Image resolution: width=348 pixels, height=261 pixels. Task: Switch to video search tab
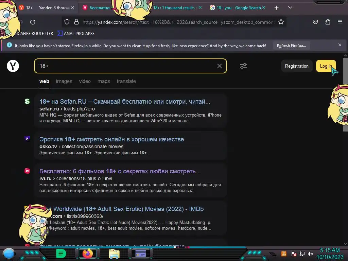click(x=85, y=81)
